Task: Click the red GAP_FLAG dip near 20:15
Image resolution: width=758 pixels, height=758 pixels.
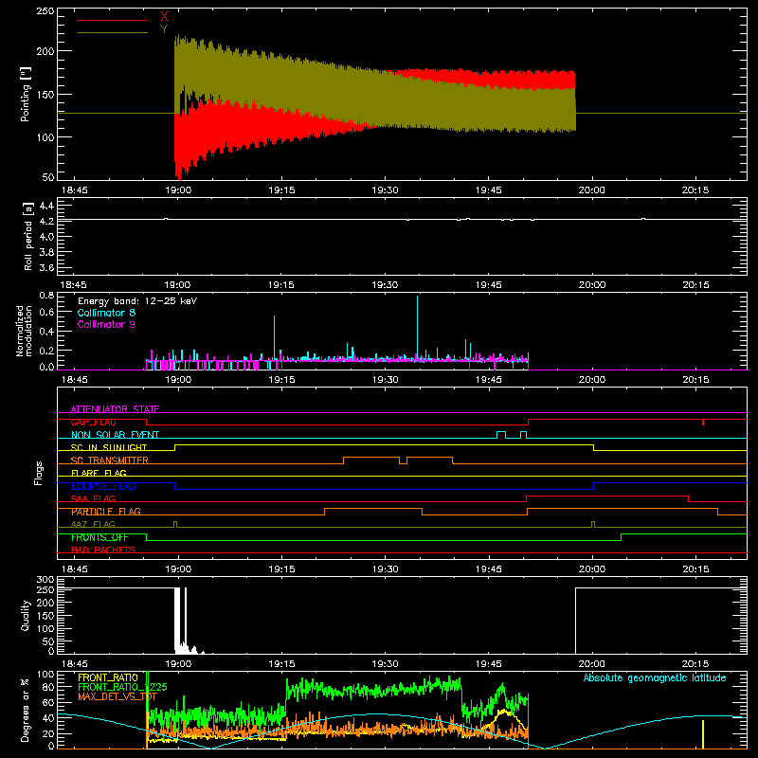Action: point(703,423)
